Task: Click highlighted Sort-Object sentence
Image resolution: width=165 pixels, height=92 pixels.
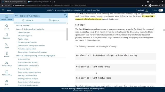Action: pyautogui.click(x=115, y=18)
